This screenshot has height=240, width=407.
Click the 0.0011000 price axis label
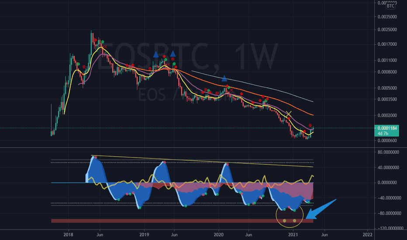[x=387, y=61]
